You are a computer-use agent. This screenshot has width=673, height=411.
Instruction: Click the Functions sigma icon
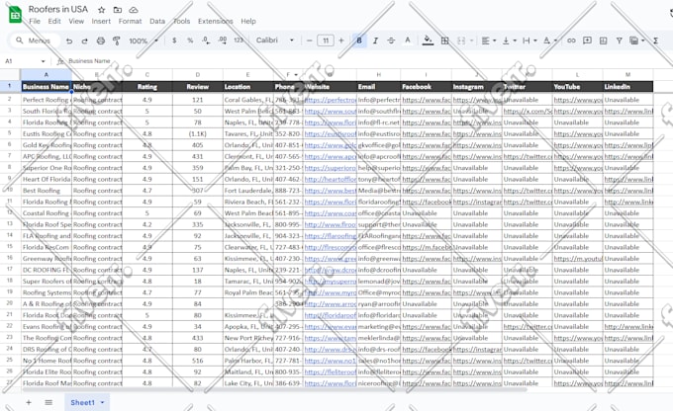point(655,41)
